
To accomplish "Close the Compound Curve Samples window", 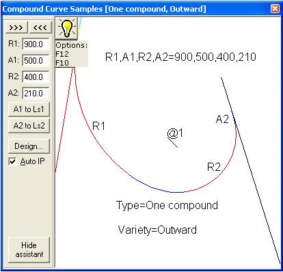I will coord(275,9).
